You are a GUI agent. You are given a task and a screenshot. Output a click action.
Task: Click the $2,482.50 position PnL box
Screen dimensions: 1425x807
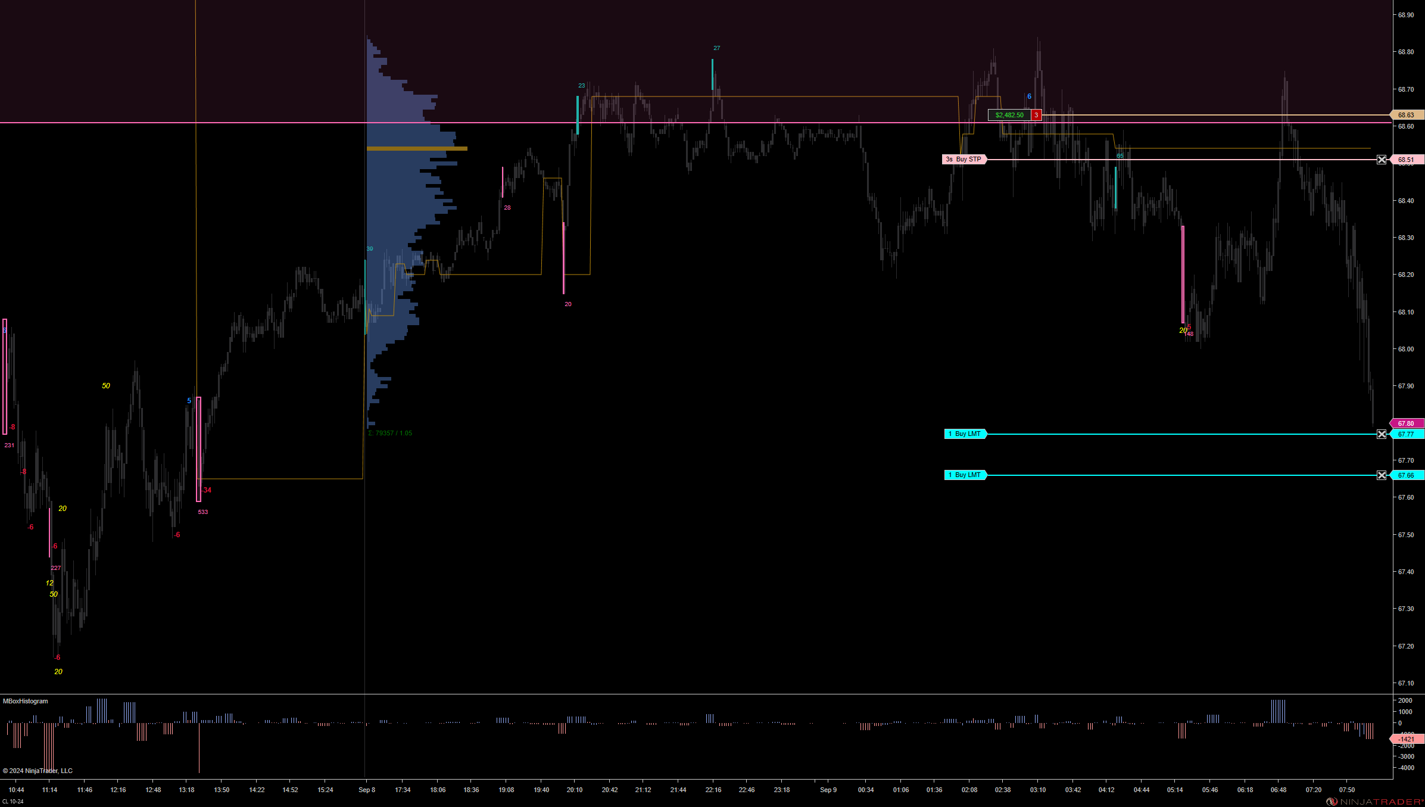(1009, 115)
